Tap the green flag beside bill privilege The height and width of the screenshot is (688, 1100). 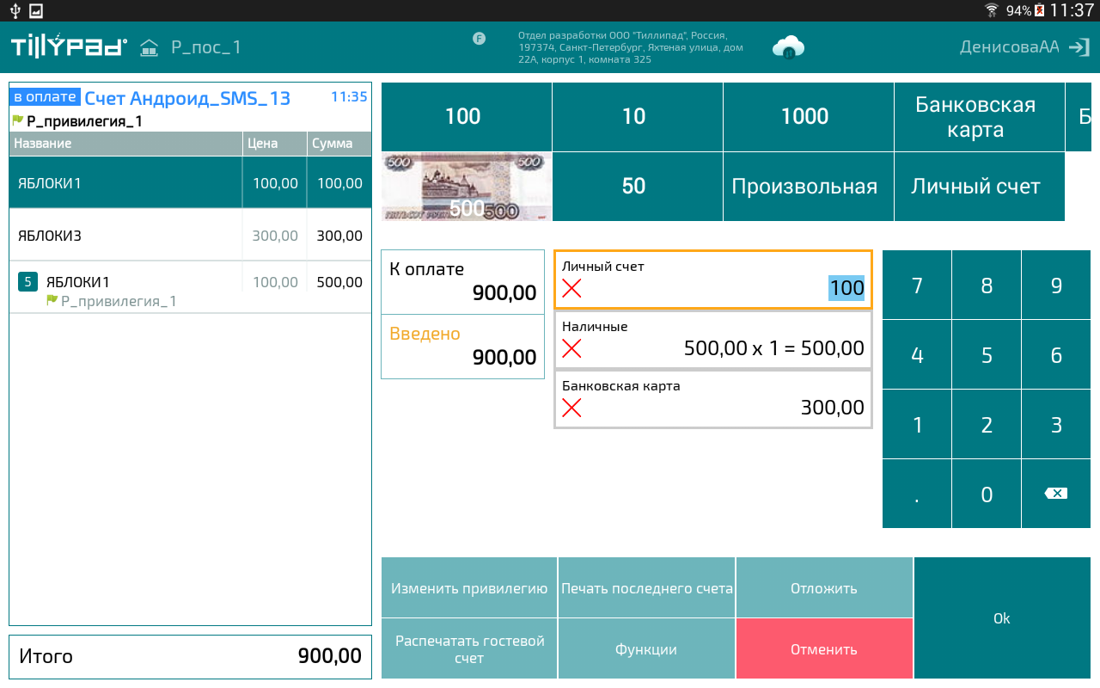click(x=17, y=120)
